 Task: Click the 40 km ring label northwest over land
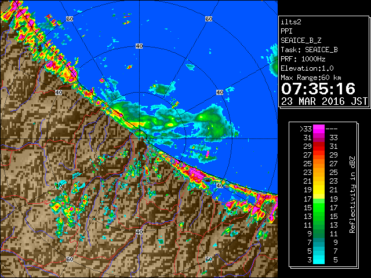coord(59,92)
